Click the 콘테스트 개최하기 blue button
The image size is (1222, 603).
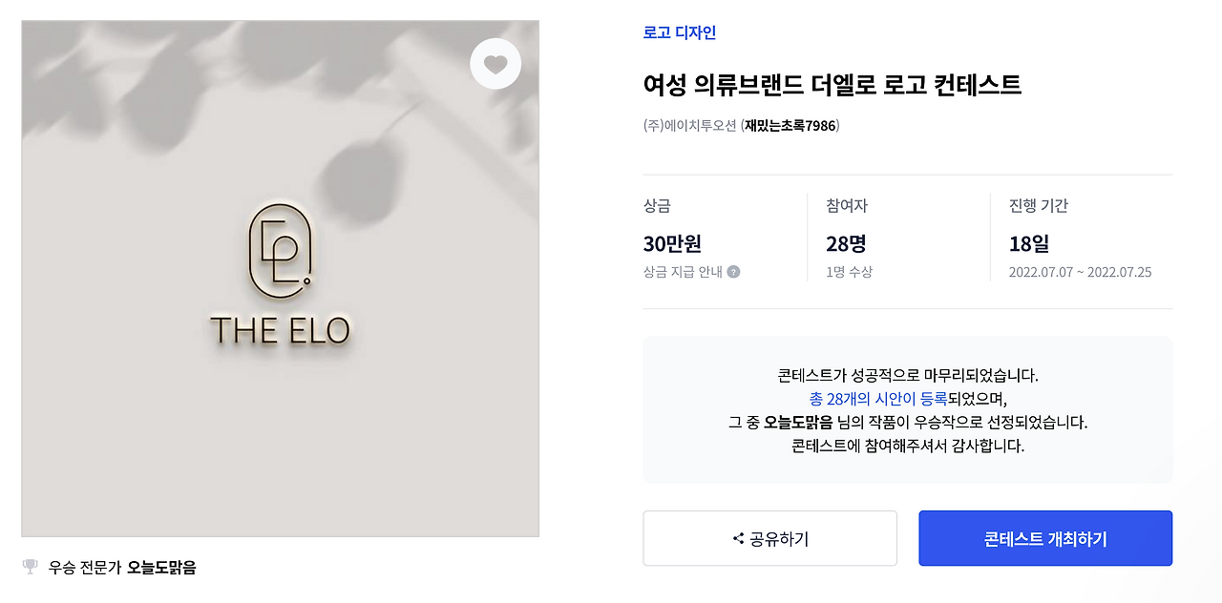pyautogui.click(x=1044, y=538)
